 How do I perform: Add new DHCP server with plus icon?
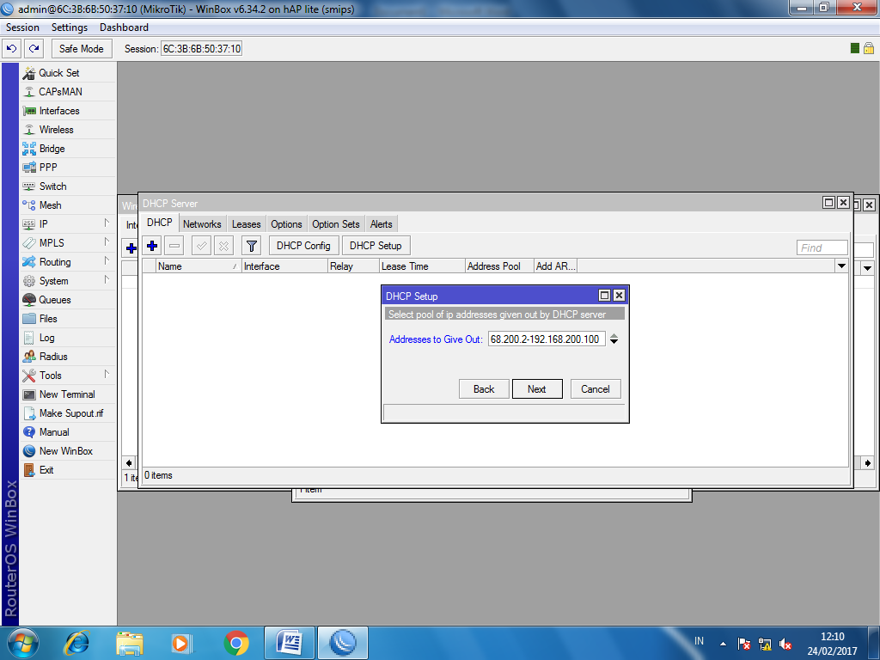(152, 246)
